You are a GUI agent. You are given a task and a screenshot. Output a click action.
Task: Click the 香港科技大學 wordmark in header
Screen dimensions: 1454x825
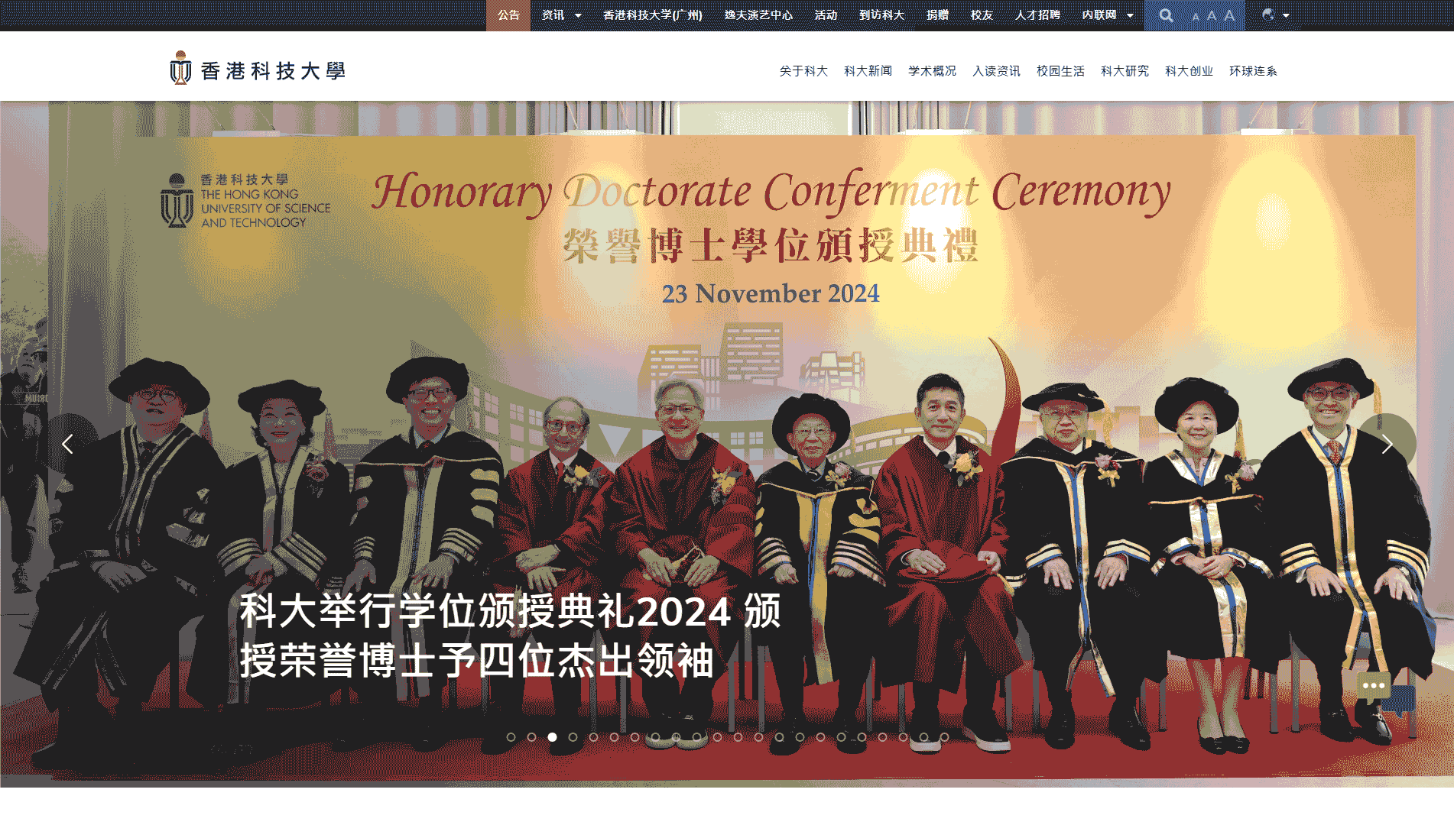[273, 71]
